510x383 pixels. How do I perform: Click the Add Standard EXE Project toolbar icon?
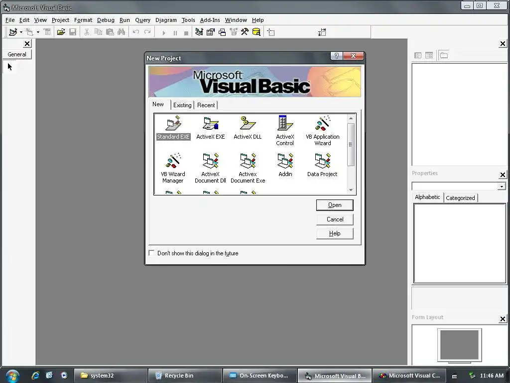(13, 32)
